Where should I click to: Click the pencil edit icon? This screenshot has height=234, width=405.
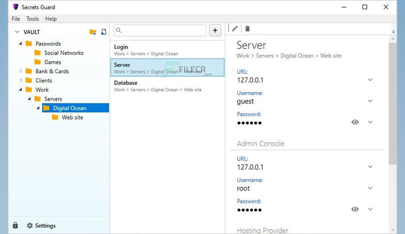(235, 29)
